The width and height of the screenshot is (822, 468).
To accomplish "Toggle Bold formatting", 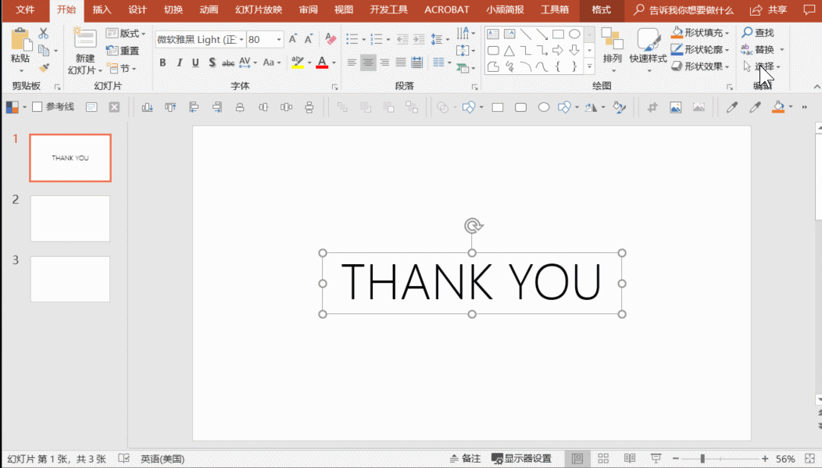I will pos(163,63).
